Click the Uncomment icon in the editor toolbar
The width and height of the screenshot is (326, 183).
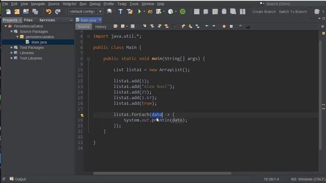pyautogui.click(x=248, y=26)
